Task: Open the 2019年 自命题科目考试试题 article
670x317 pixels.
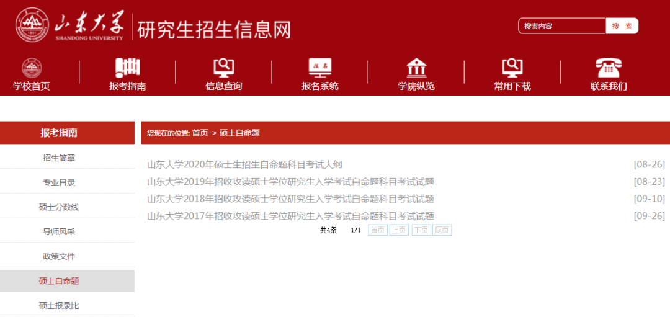Action: (290, 182)
